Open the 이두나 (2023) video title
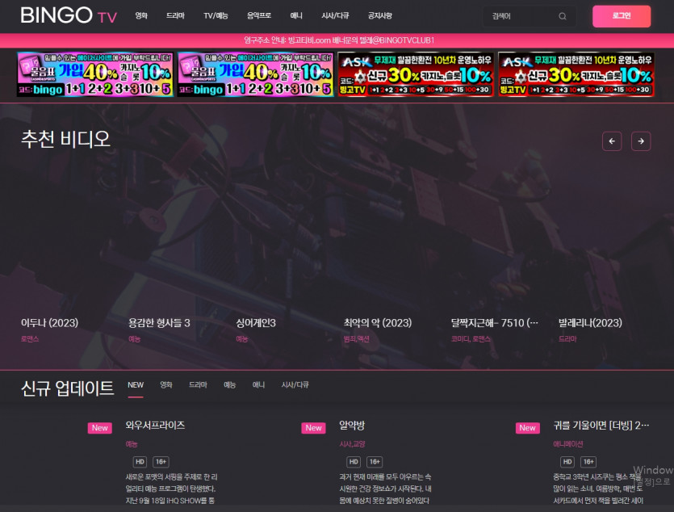Image resolution: width=674 pixels, height=512 pixels. pos(49,323)
